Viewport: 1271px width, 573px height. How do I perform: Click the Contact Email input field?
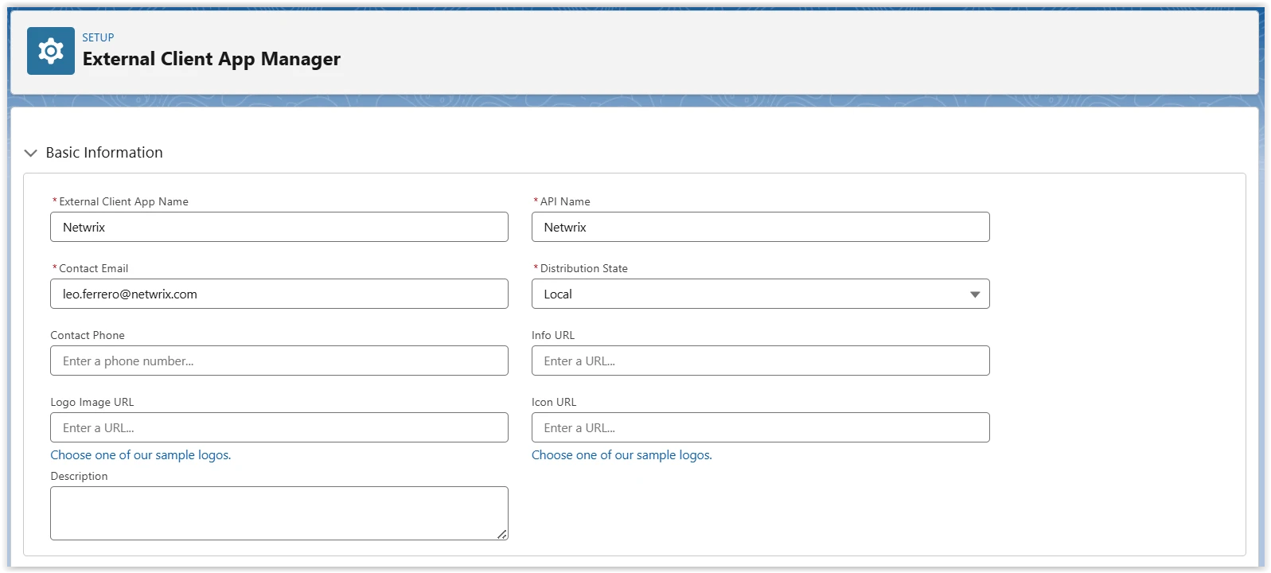pos(279,294)
